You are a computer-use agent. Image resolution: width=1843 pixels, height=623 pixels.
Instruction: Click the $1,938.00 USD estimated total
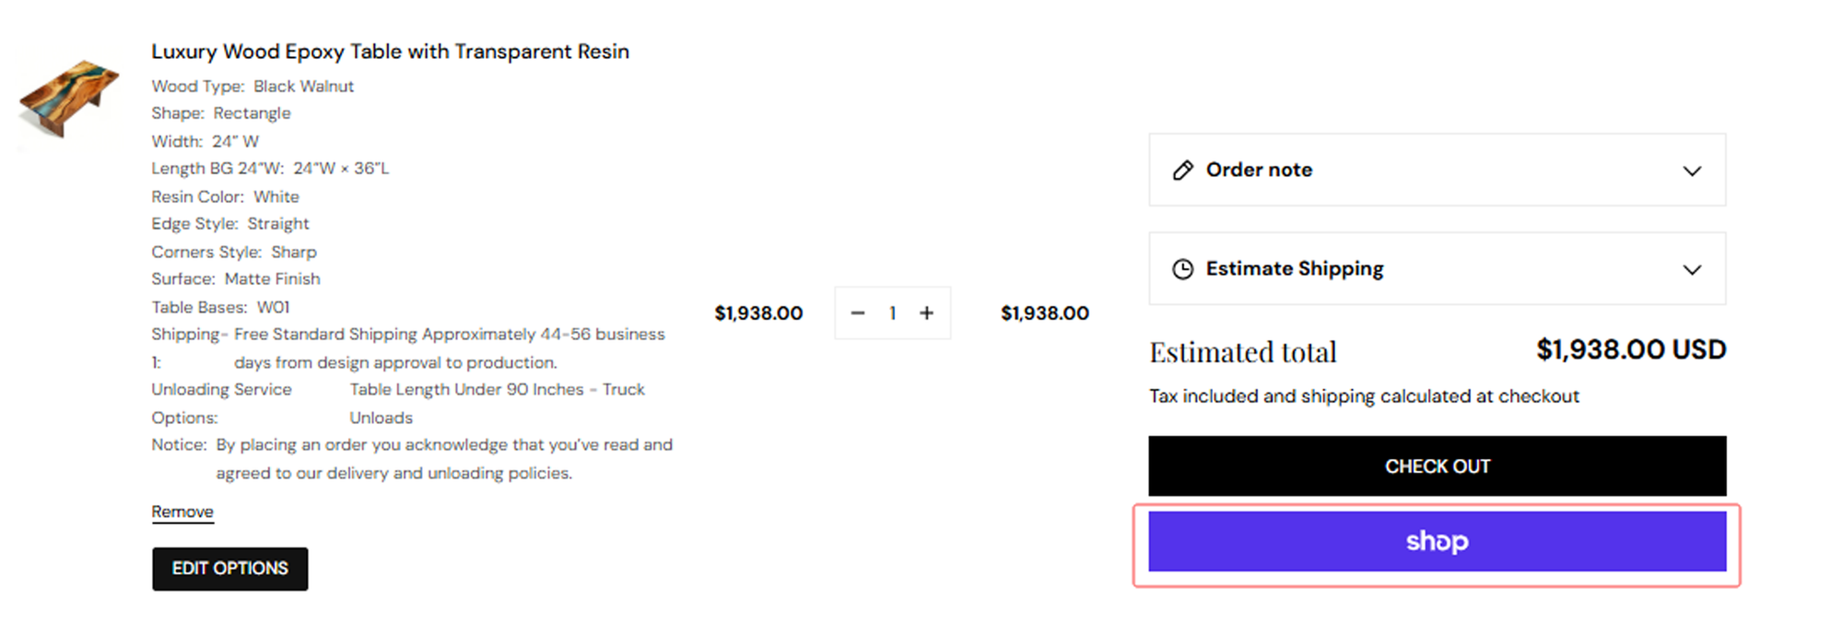click(1630, 350)
